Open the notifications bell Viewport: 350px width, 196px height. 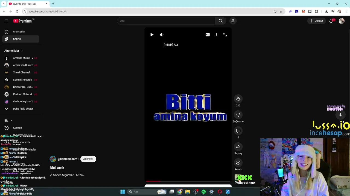click(x=331, y=21)
